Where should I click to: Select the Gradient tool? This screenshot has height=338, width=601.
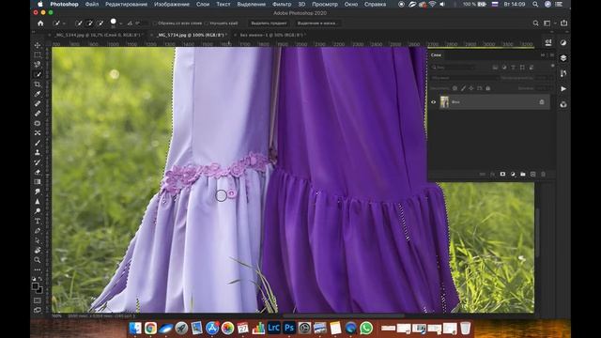[x=38, y=181]
